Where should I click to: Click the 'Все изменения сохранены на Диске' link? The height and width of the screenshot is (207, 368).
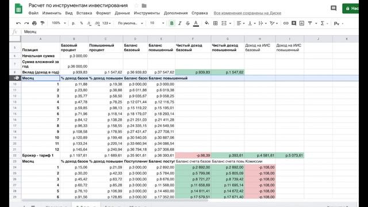pos(247,13)
